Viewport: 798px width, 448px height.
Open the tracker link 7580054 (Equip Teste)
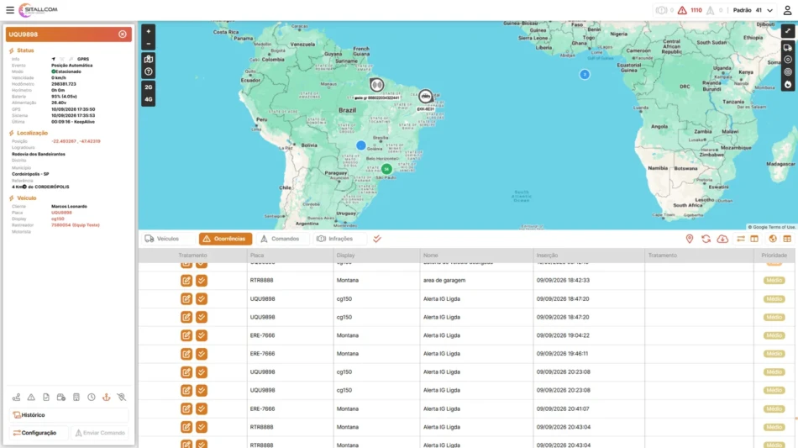coord(76,225)
